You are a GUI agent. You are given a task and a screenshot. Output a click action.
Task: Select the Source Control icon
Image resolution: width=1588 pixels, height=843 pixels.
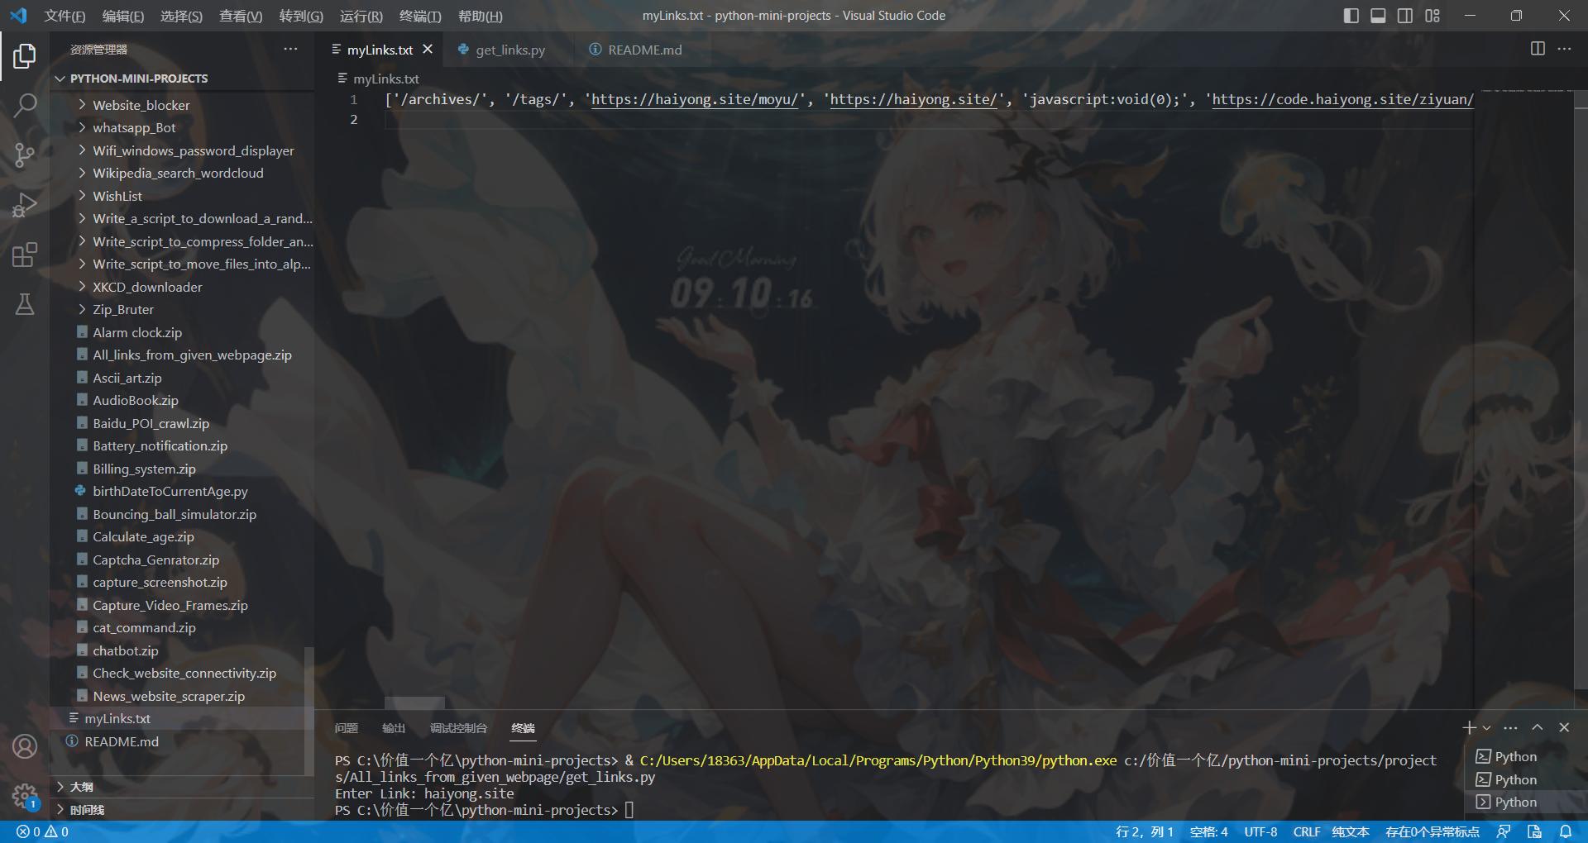click(25, 155)
